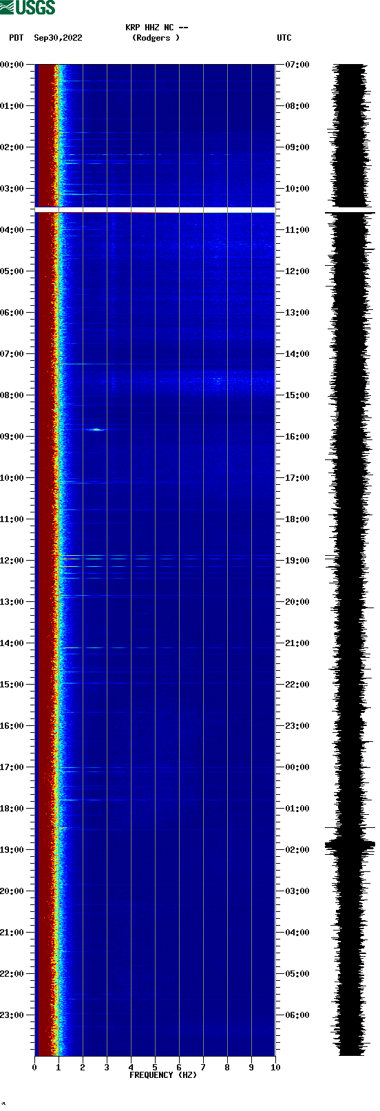This screenshot has height=1111, width=380.
Task: Click the Sep30,2022 date label
Action: pos(59,38)
